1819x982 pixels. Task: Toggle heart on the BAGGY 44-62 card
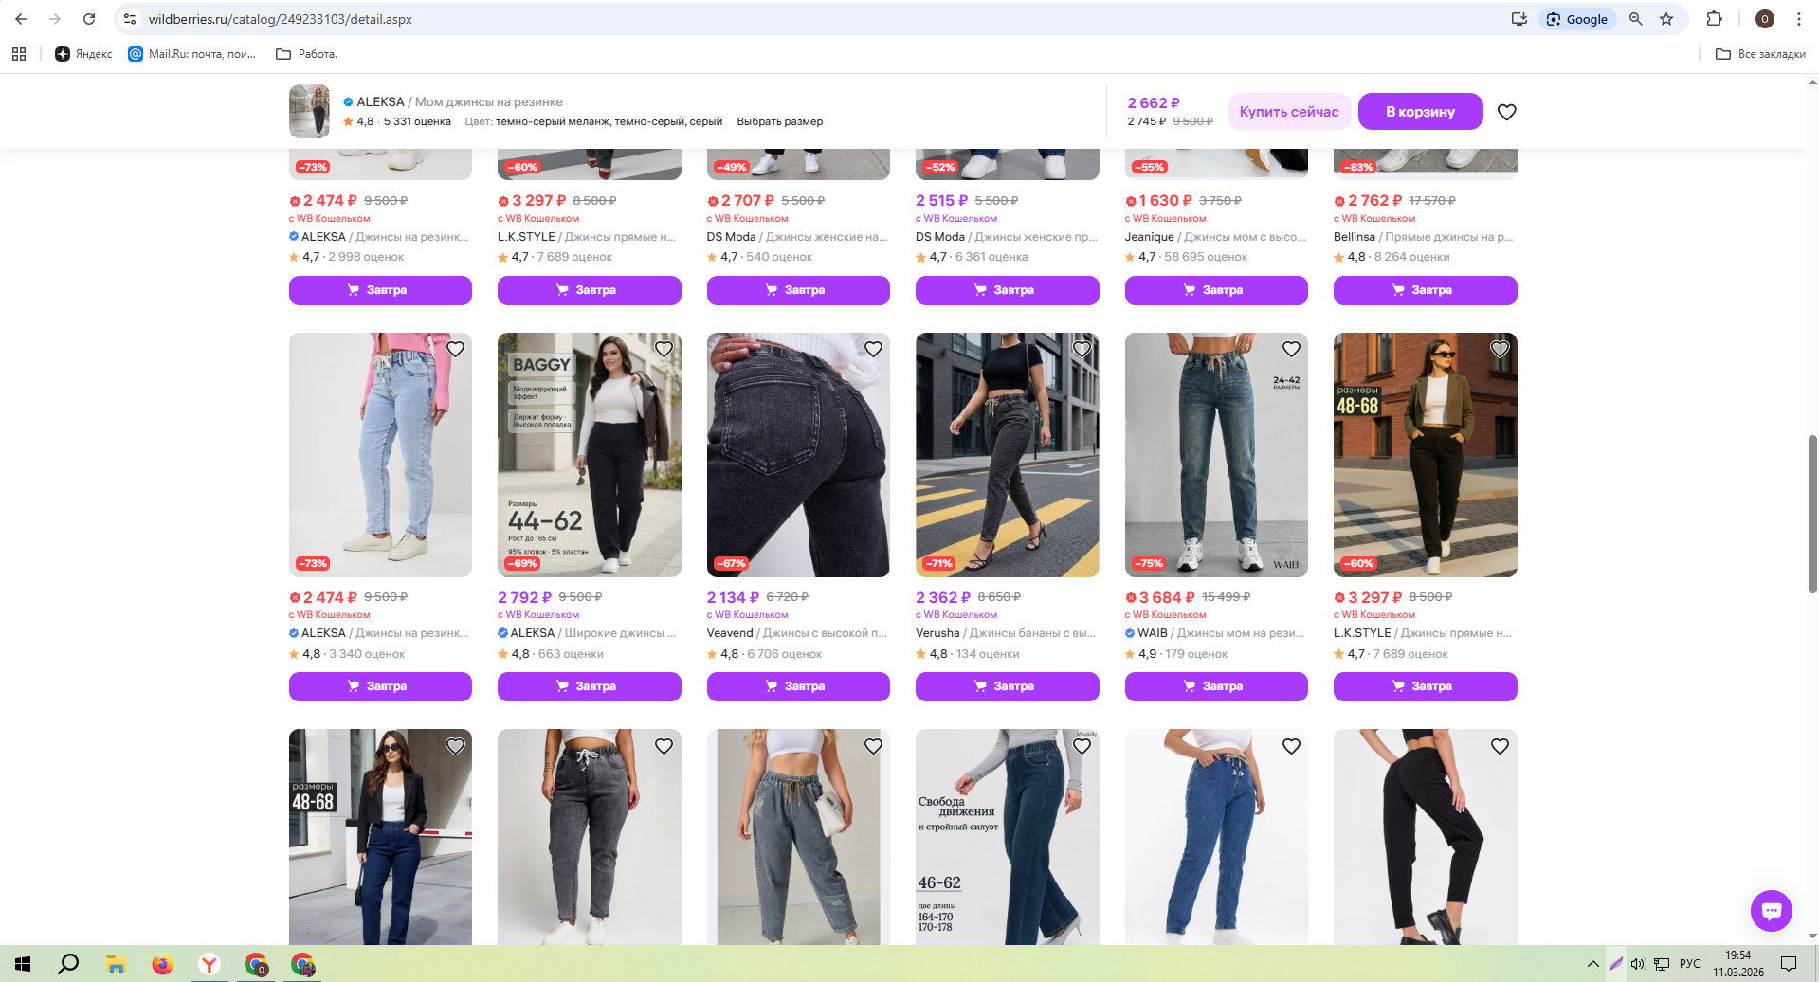[x=664, y=349]
